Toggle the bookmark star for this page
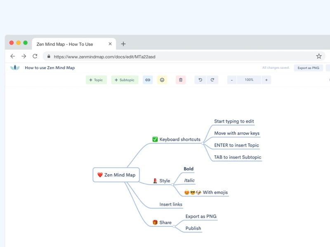This screenshot has height=247, width=330. tap(318, 56)
